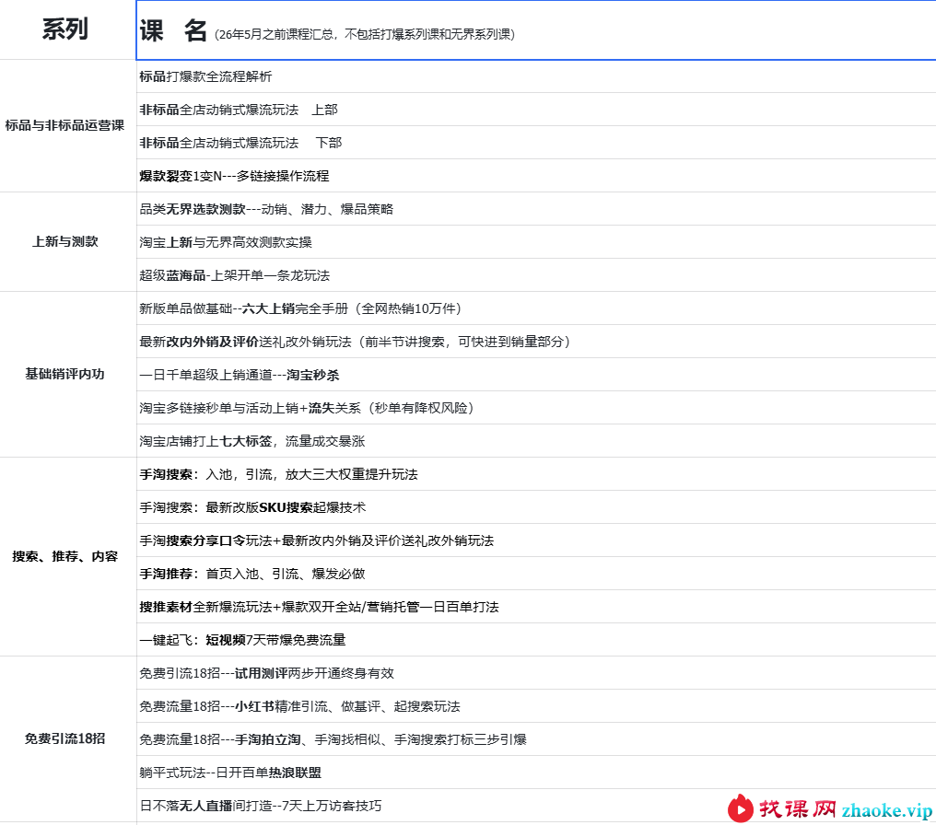Select 品类无界选款测款 course row
The image size is (936, 825).
[x=536, y=209]
